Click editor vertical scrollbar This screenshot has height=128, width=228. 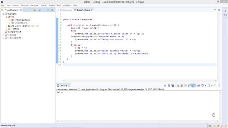click(218, 46)
